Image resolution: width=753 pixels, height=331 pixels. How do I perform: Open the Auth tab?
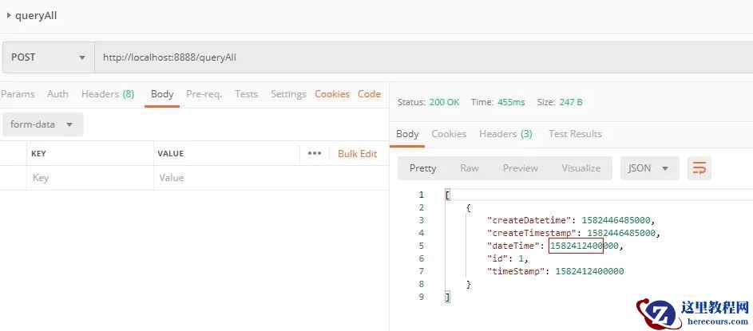pos(57,94)
